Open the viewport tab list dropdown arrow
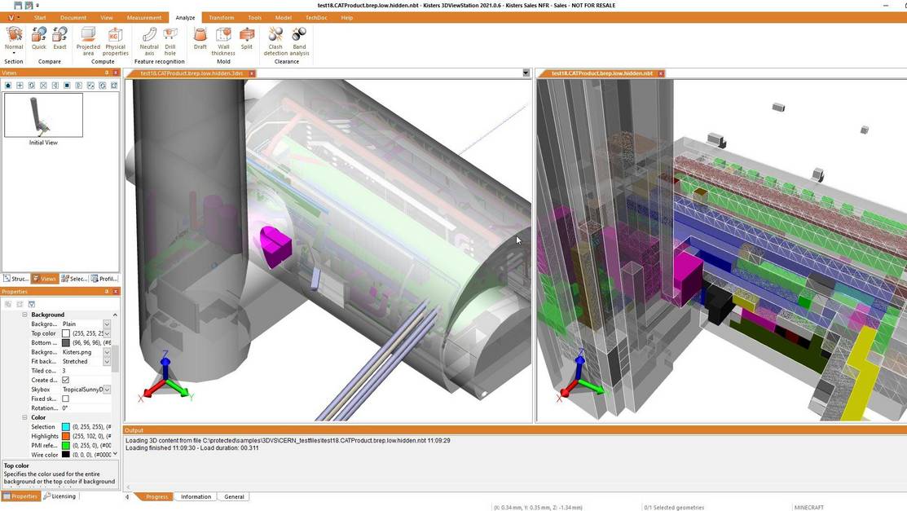 pyautogui.click(x=526, y=73)
